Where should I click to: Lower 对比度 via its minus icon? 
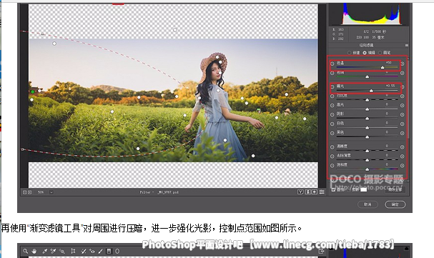click(332, 96)
